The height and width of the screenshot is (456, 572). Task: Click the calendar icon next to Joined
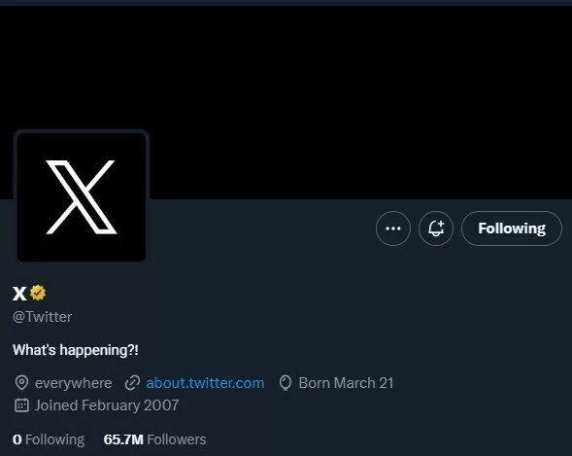(21, 405)
